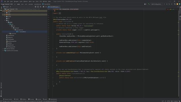Click the orange IDE updates icon

pyautogui.click(x=177, y=4)
